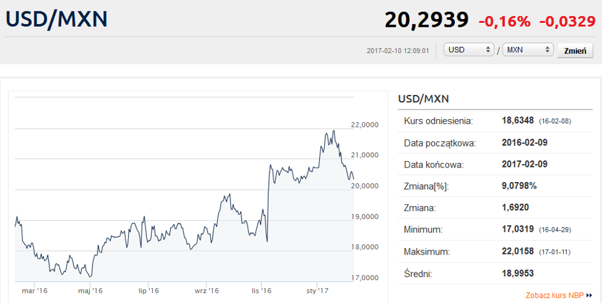Click the timestamp 2017-02-10 12:09:01
Screen dimensions: 602x303
click(398, 51)
